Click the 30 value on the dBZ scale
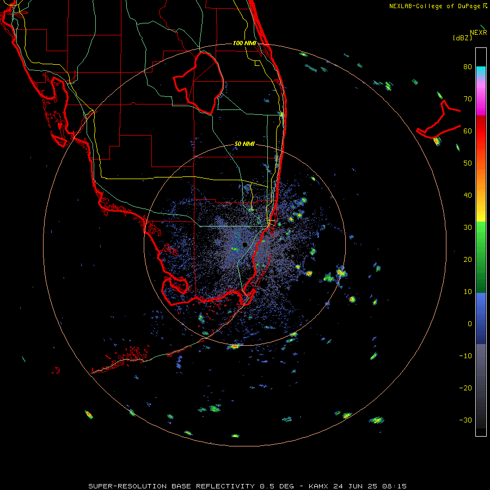 coord(468,227)
